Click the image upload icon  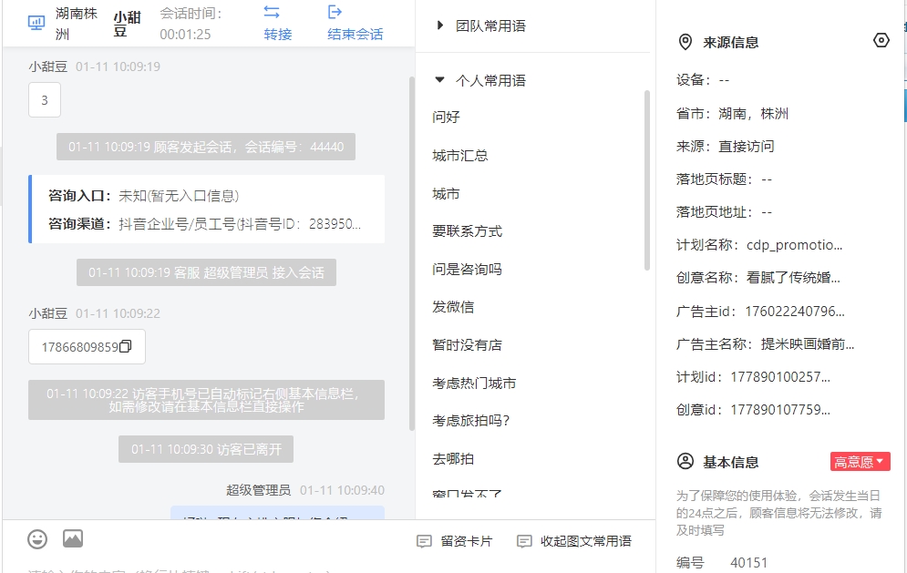[x=73, y=539]
